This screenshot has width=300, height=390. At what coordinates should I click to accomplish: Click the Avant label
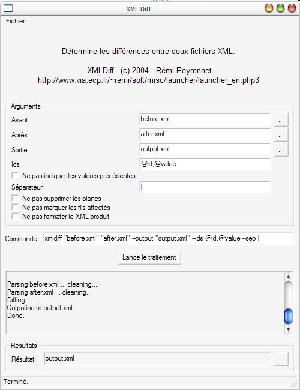(19, 120)
